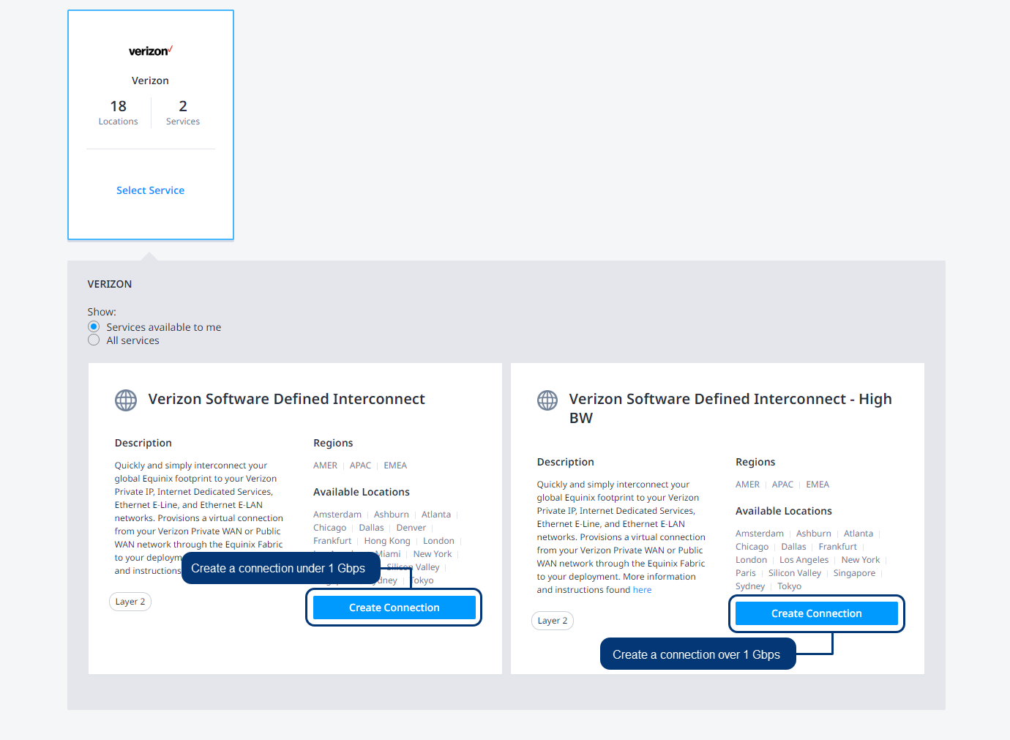This screenshot has height=740, width=1010.
Task: Click Create Connection for the under 1 Gbps service
Action: (394, 608)
